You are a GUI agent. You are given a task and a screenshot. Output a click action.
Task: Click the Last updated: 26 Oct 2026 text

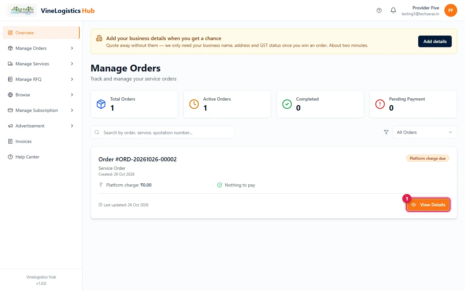(x=126, y=205)
